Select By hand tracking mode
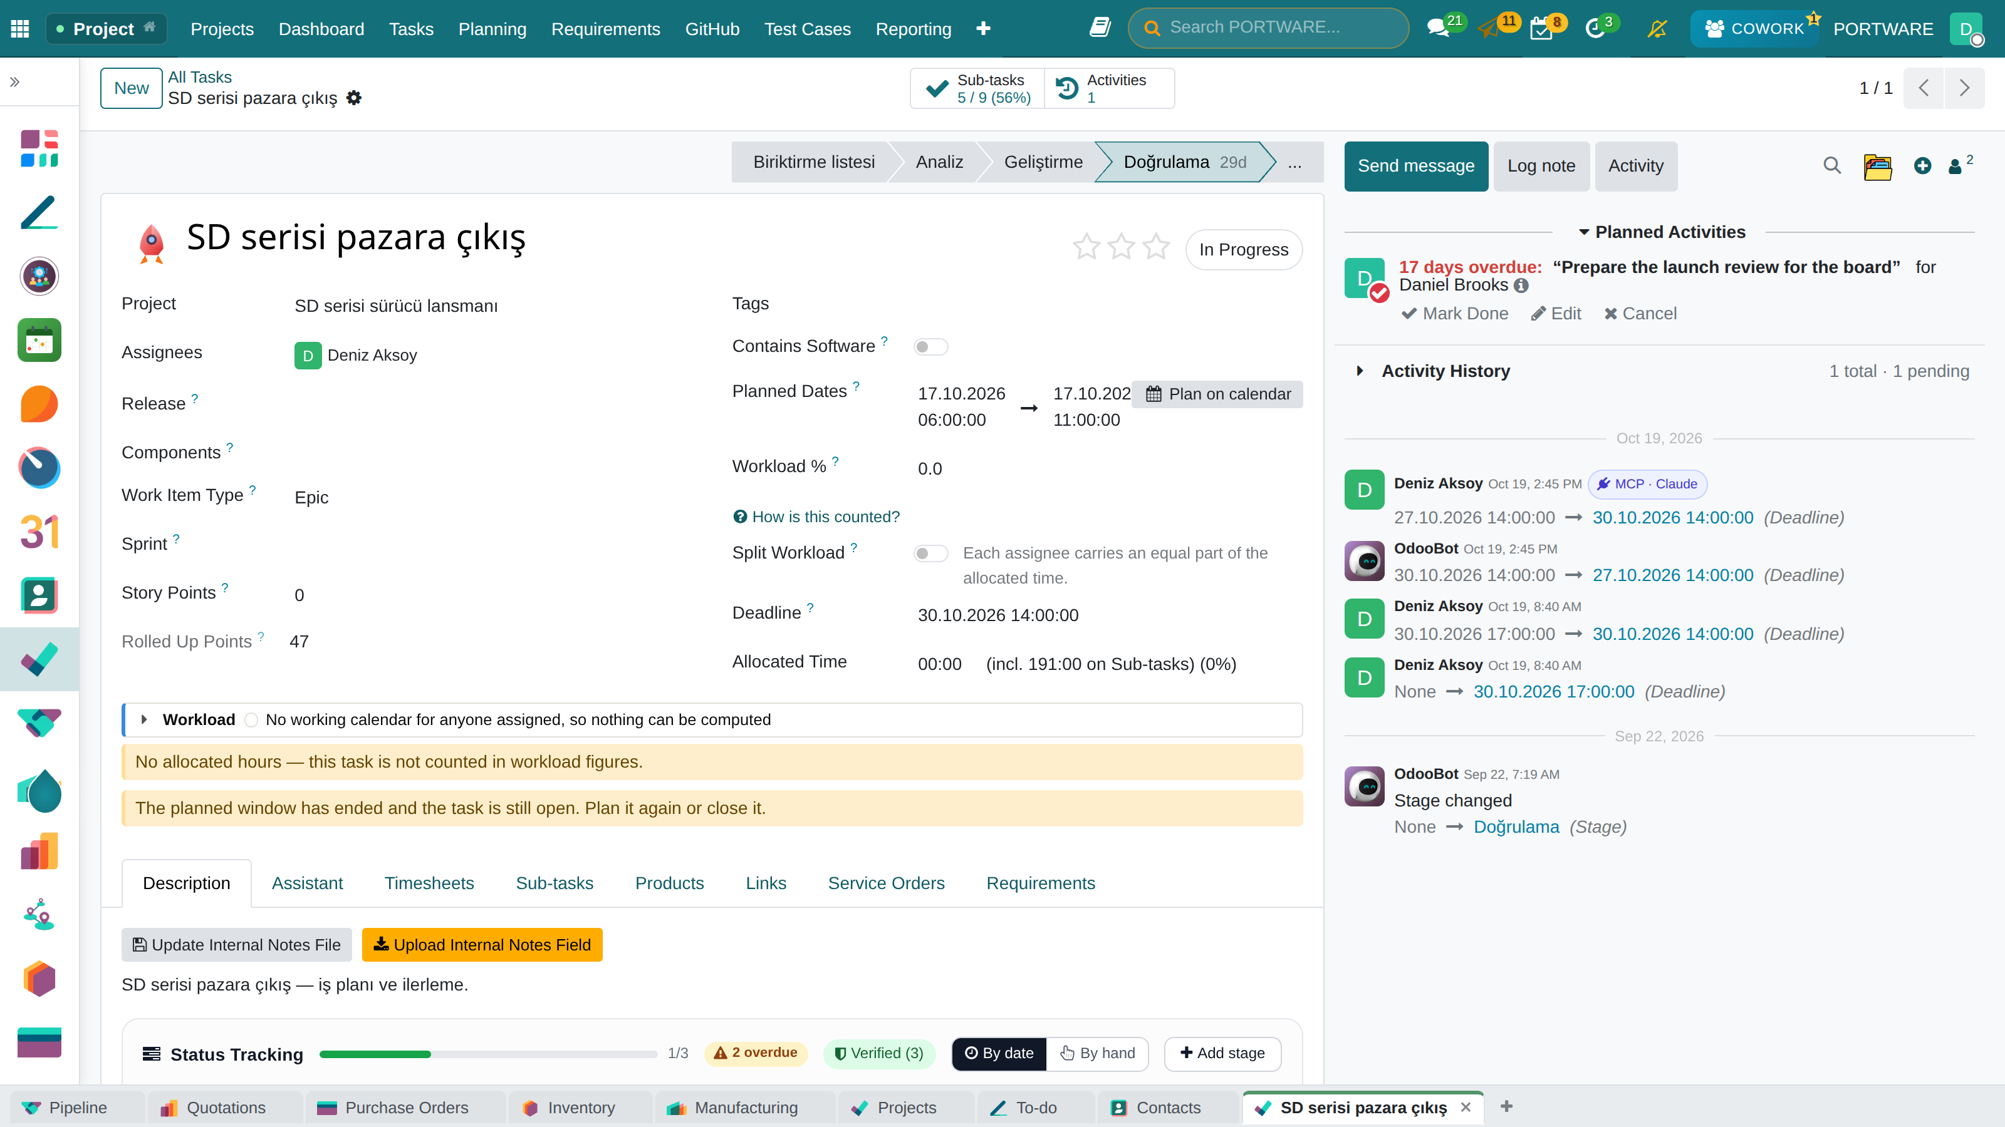This screenshot has width=2005, height=1127. [x=1098, y=1053]
